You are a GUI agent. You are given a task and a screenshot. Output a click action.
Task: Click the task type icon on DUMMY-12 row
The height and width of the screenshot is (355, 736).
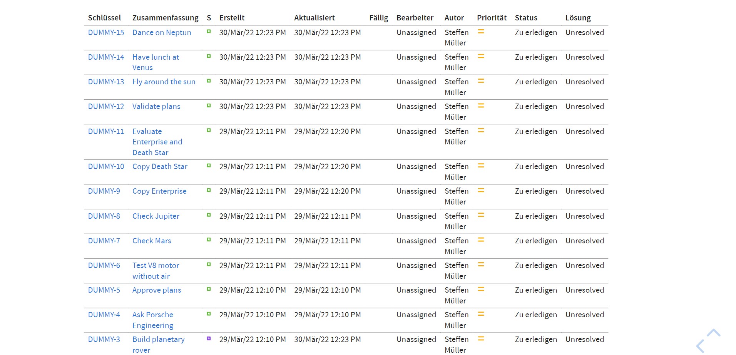[208, 106]
